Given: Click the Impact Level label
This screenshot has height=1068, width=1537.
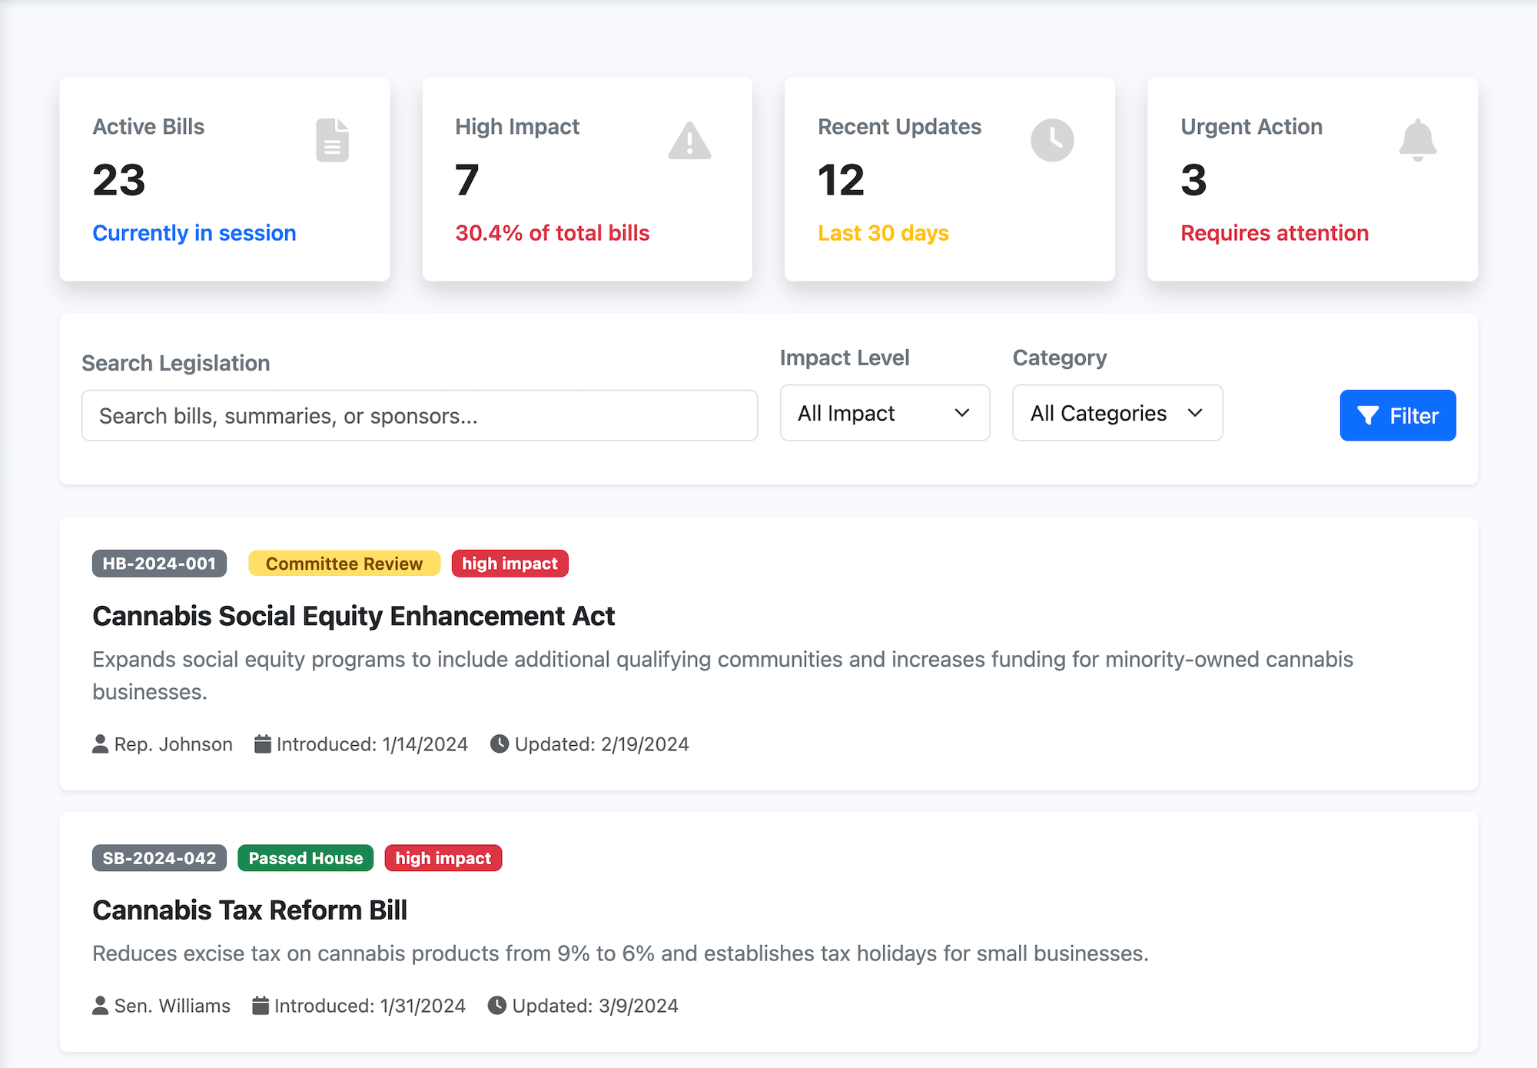Looking at the screenshot, I should pyautogui.click(x=845, y=358).
